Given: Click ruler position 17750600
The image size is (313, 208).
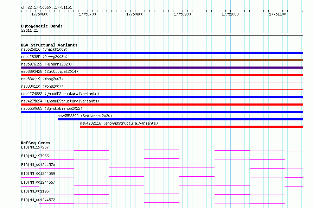Looking at the screenshot, I should (40, 14).
